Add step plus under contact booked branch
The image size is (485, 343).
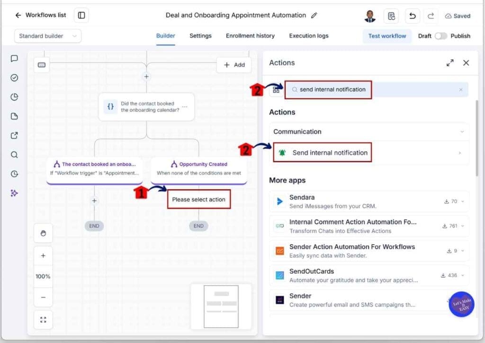click(x=94, y=201)
